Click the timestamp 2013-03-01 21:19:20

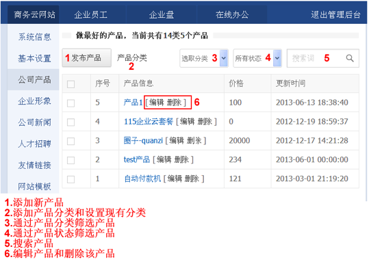pos(312,178)
